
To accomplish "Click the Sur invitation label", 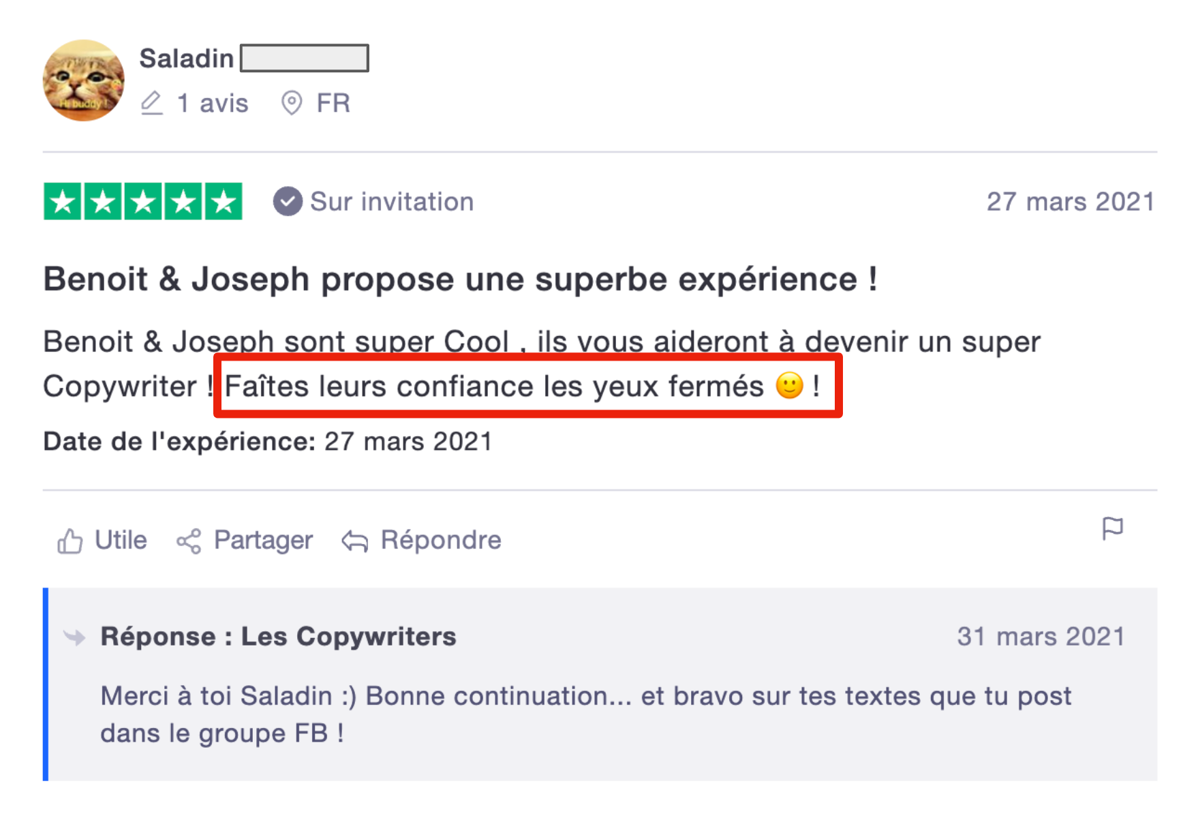I will point(392,202).
